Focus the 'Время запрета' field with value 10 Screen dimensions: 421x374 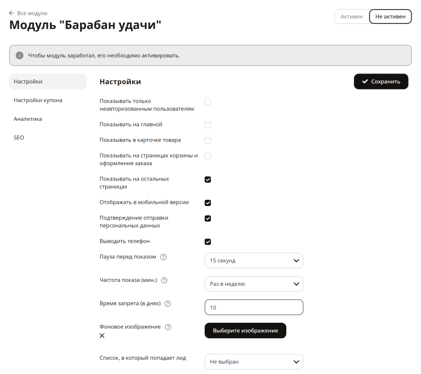[254, 307]
